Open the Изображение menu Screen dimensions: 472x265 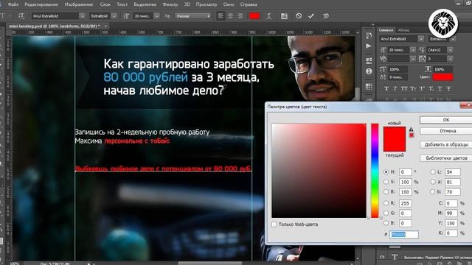pyautogui.click(x=79, y=4)
